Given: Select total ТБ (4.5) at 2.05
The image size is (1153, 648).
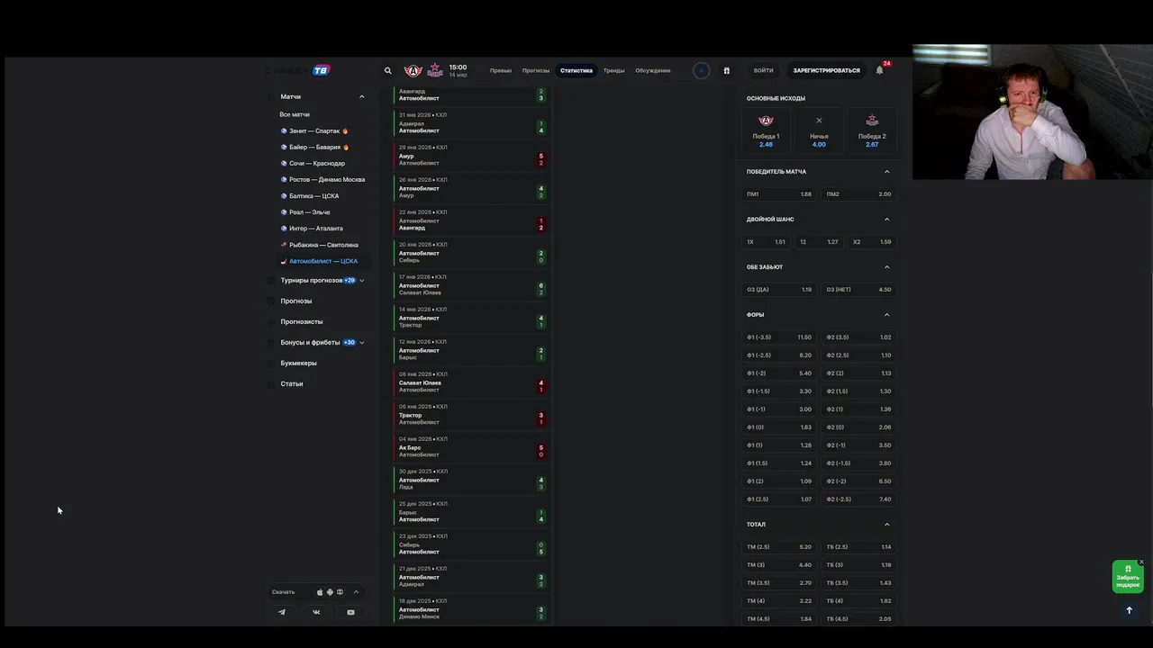Looking at the screenshot, I should point(859,618).
